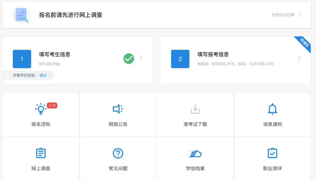Open the bell icon for 消息通知
This screenshot has width=316, height=180.
coord(272,109)
